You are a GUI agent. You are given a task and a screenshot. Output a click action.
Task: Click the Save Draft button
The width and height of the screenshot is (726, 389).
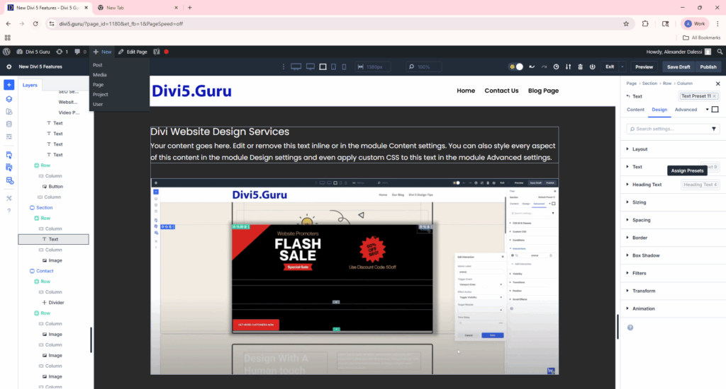[x=678, y=67]
